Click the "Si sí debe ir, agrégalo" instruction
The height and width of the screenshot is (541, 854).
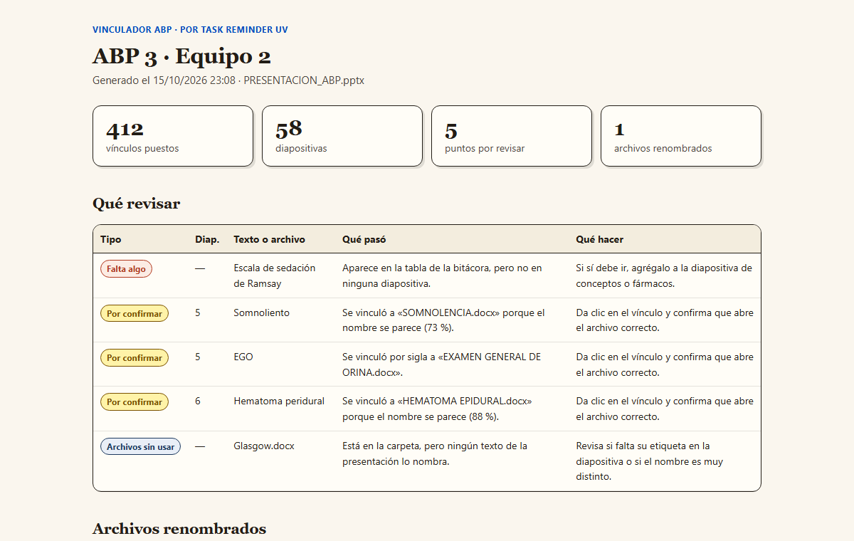pyautogui.click(x=664, y=275)
